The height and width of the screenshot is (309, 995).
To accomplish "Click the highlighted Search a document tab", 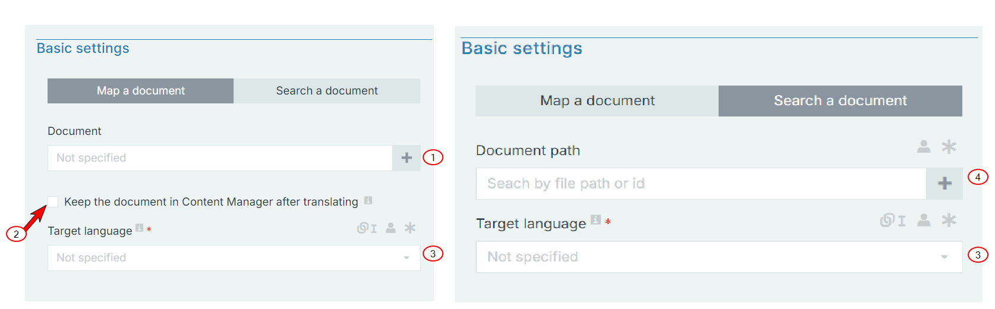I will (x=840, y=101).
